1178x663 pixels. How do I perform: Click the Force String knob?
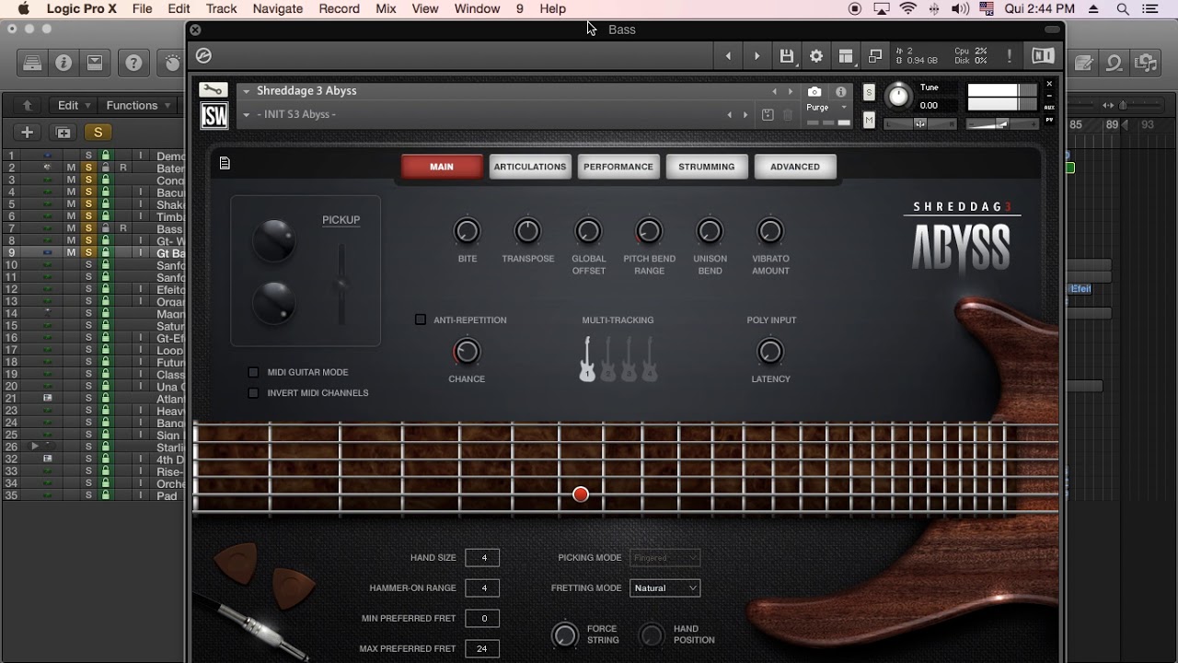point(565,634)
